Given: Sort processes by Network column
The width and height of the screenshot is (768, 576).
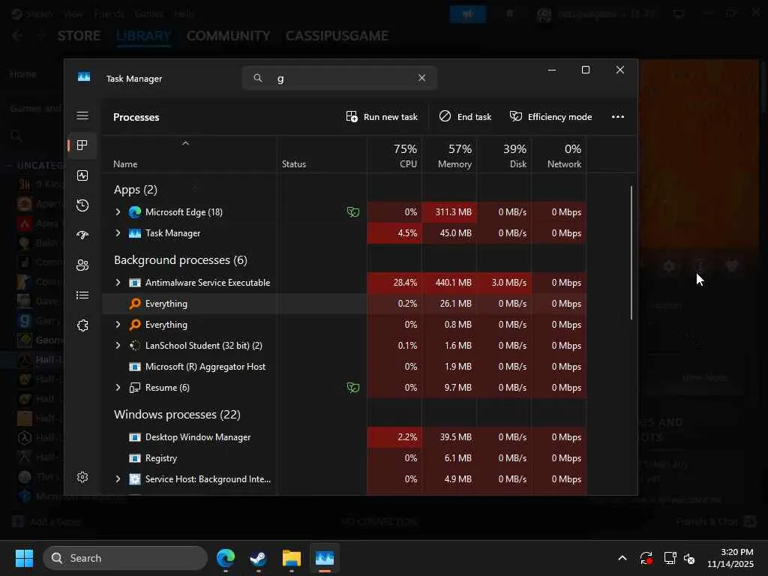Looking at the screenshot, I should point(559,156).
